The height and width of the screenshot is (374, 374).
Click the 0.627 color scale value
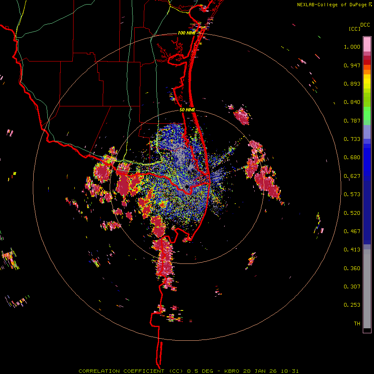point(352,176)
